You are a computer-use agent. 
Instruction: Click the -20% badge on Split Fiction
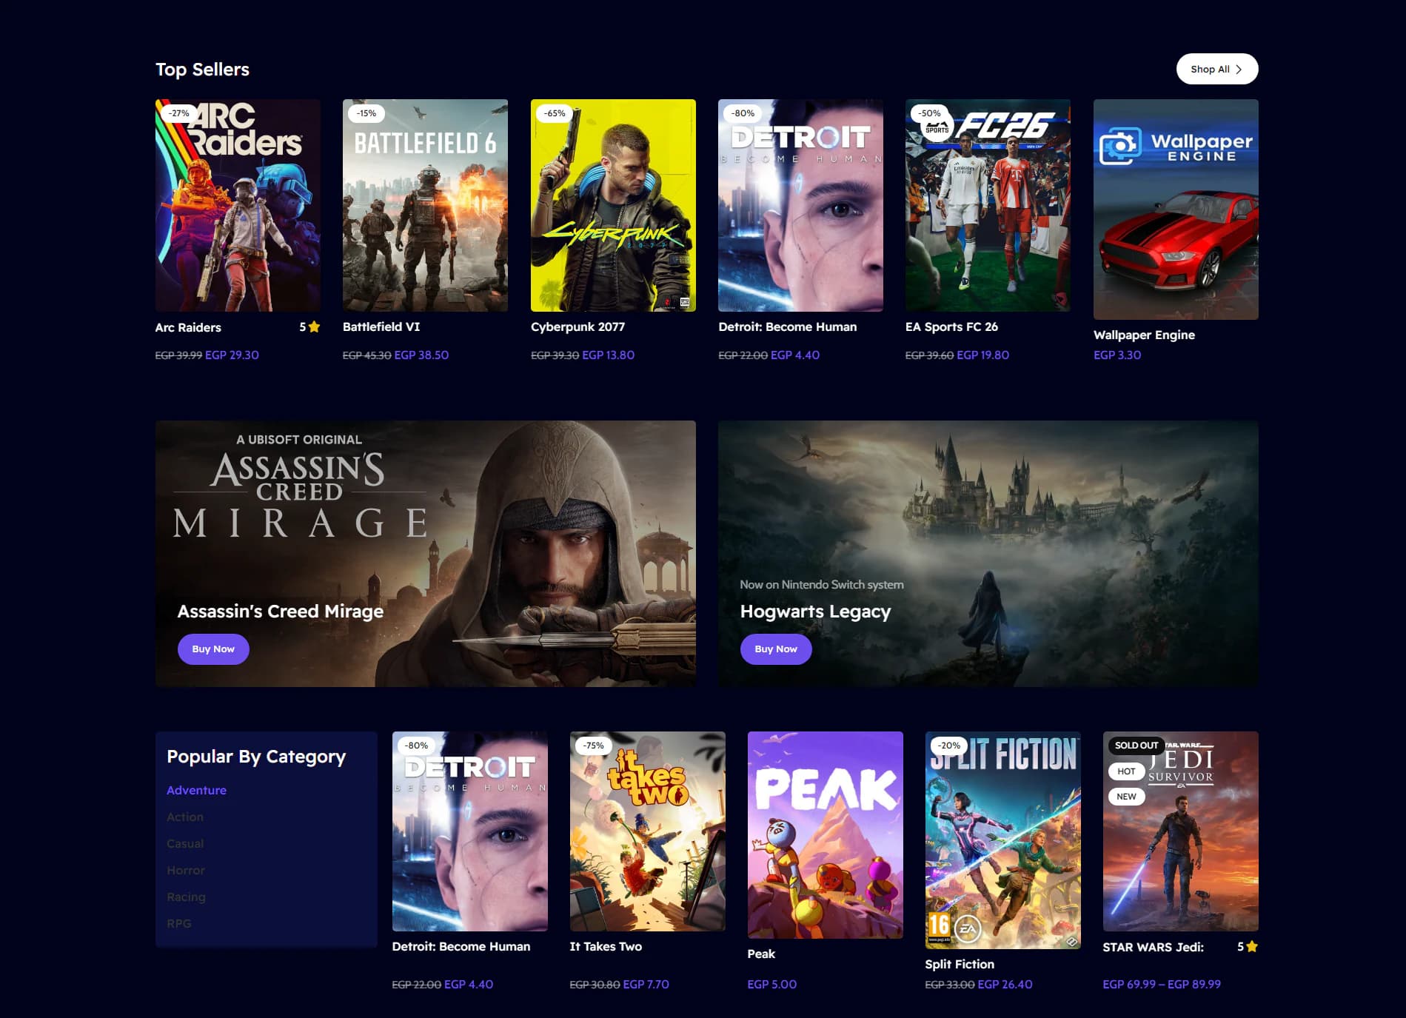[948, 746]
